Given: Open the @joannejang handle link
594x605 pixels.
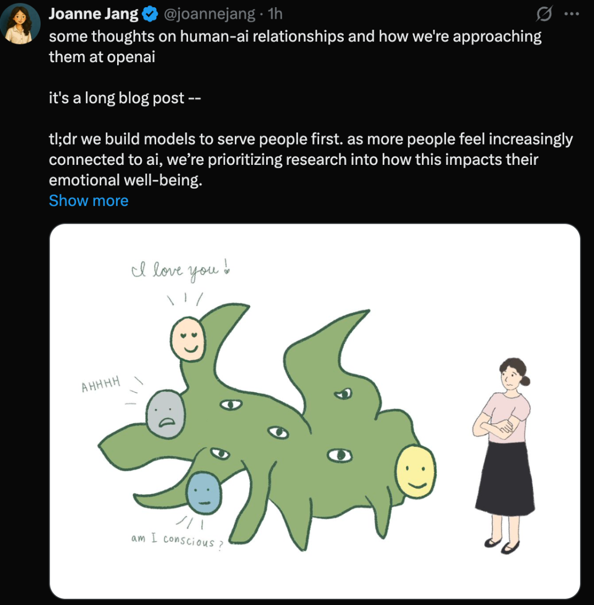Looking at the screenshot, I should (210, 14).
